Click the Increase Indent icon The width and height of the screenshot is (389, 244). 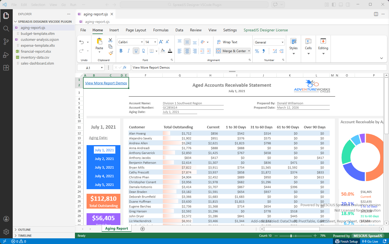coord(209,51)
